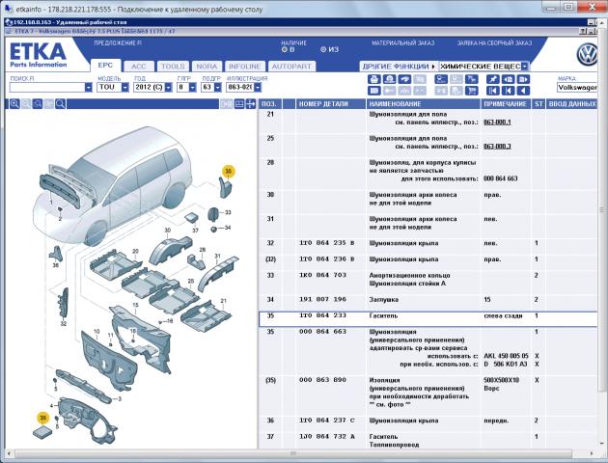Click the НОМЕР ДЕТАЛИ column header
The height and width of the screenshot is (463, 608).
[x=330, y=104]
